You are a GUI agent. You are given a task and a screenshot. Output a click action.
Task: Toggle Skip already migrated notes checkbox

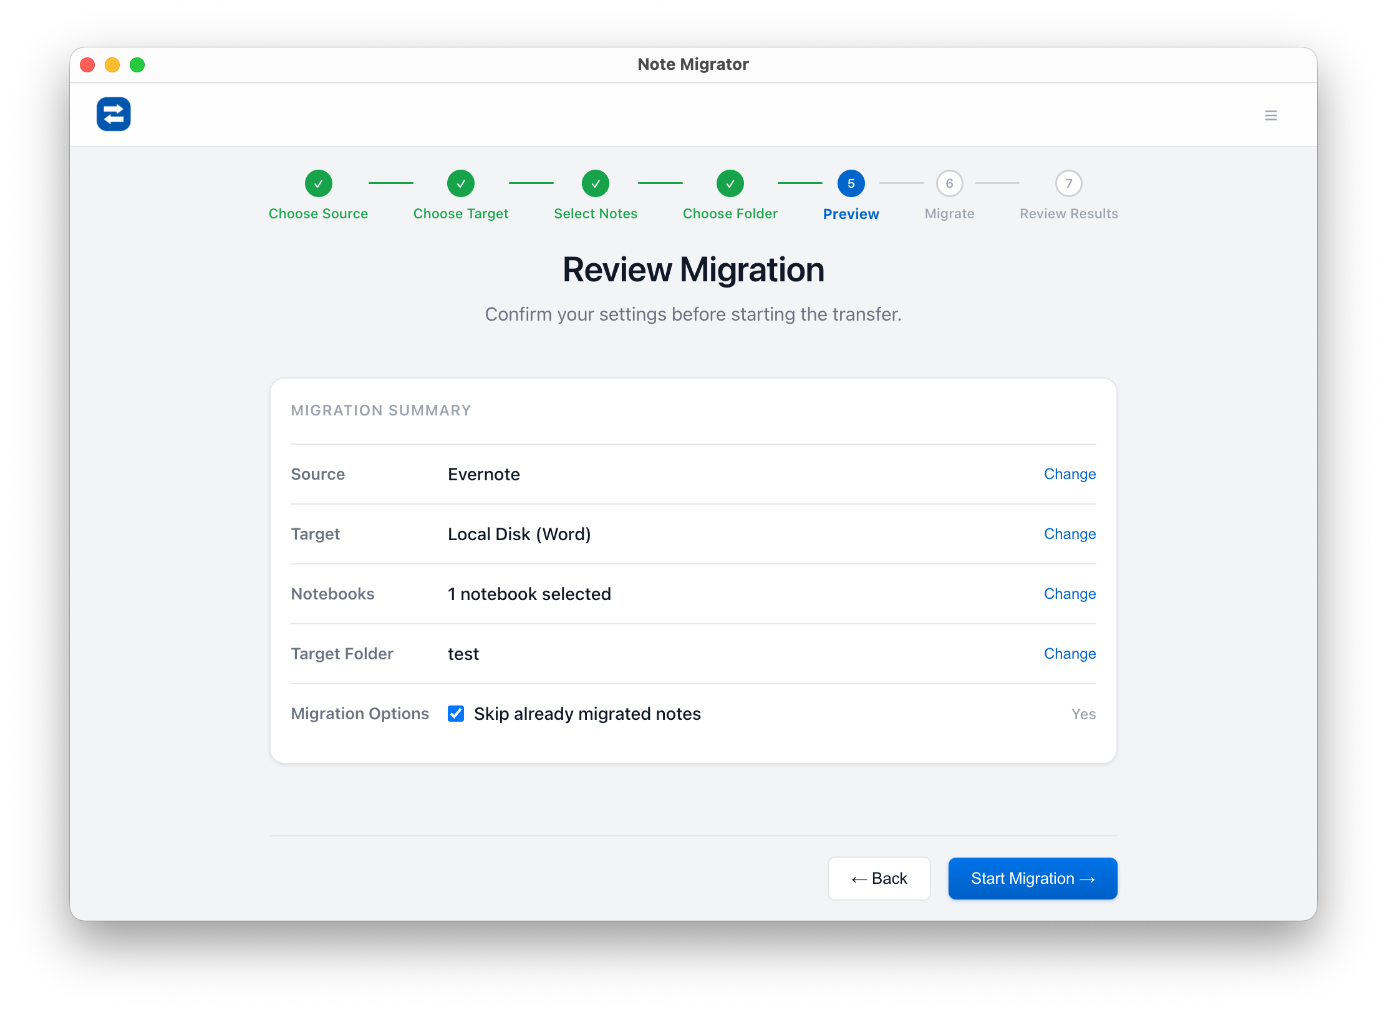[456, 714]
